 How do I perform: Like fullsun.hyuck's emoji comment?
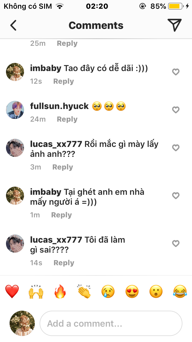click(175, 110)
